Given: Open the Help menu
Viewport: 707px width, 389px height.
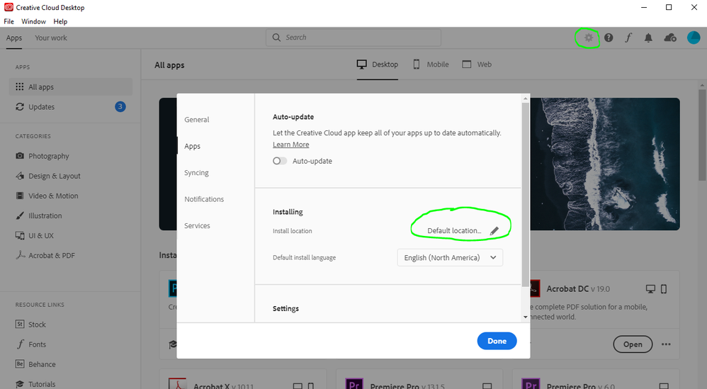Looking at the screenshot, I should click(x=60, y=21).
